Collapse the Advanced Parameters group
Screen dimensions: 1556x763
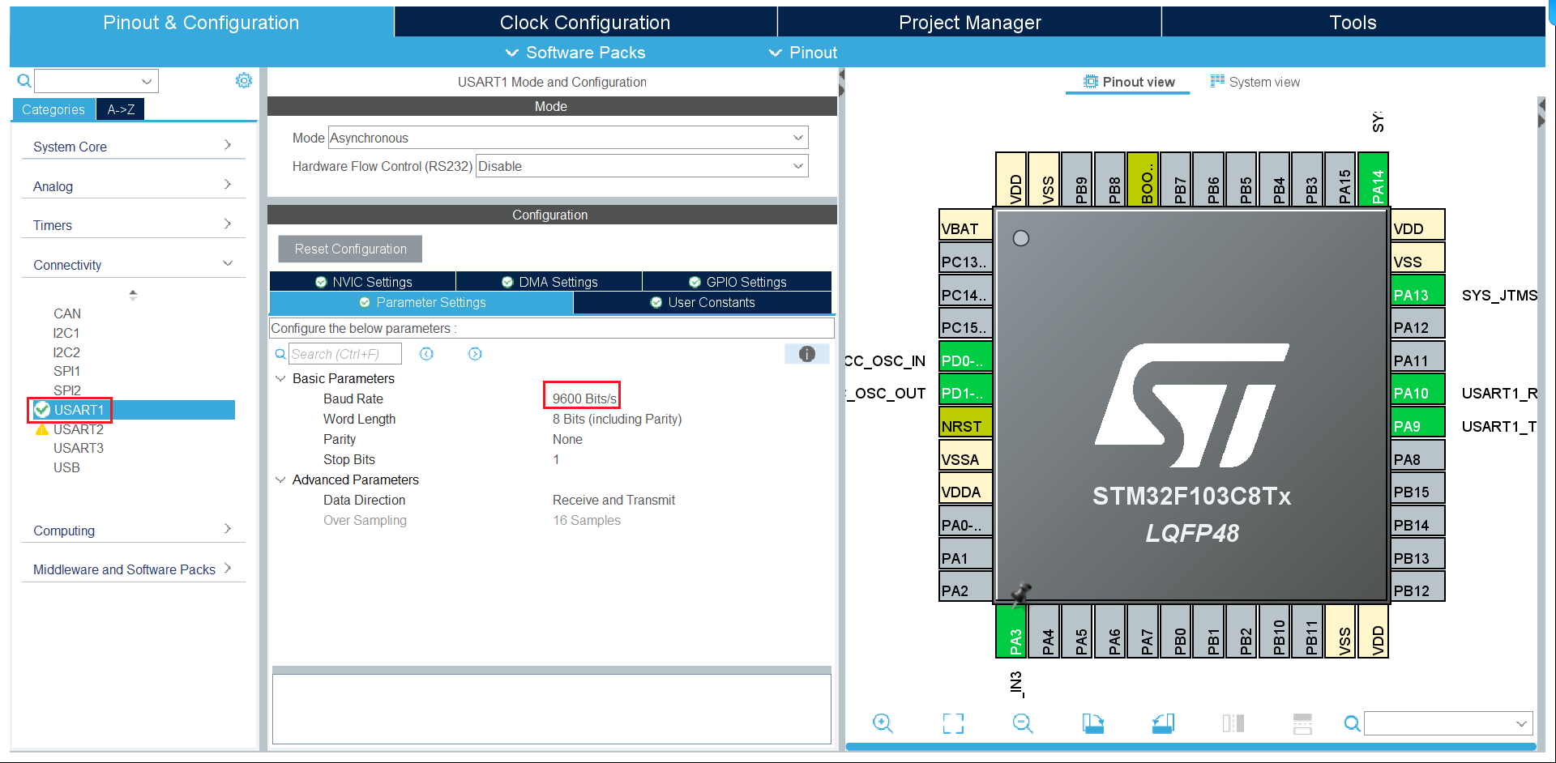click(280, 480)
